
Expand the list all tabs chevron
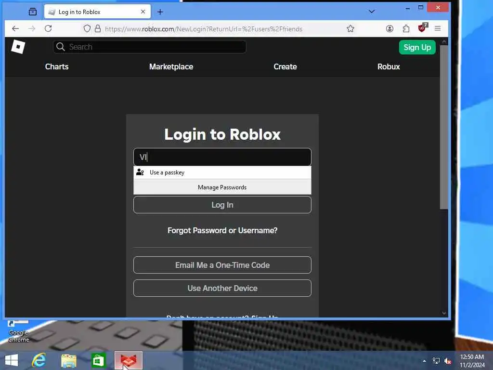tap(372, 12)
